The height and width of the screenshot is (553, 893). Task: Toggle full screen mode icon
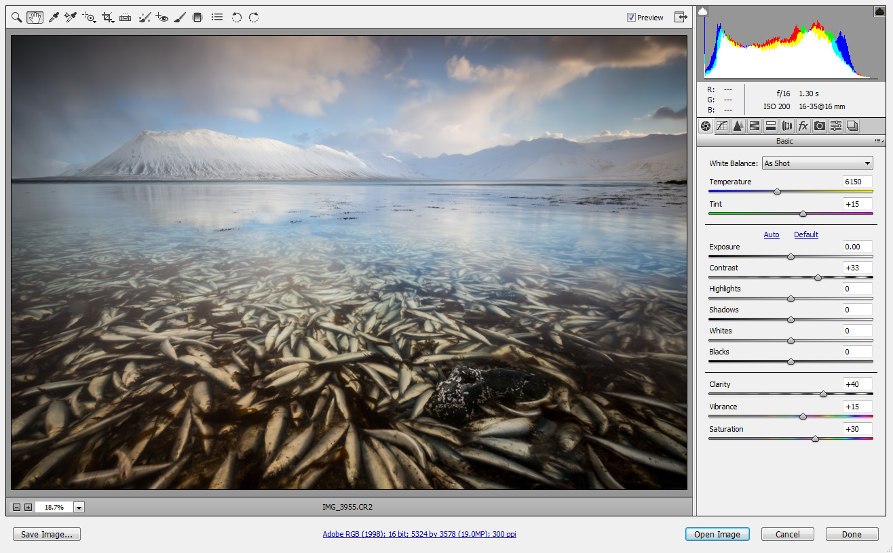coord(681,18)
